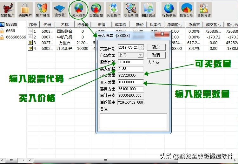Sort by the 保本价 column header
Screen dimensions: 238x164
pos(155,24)
